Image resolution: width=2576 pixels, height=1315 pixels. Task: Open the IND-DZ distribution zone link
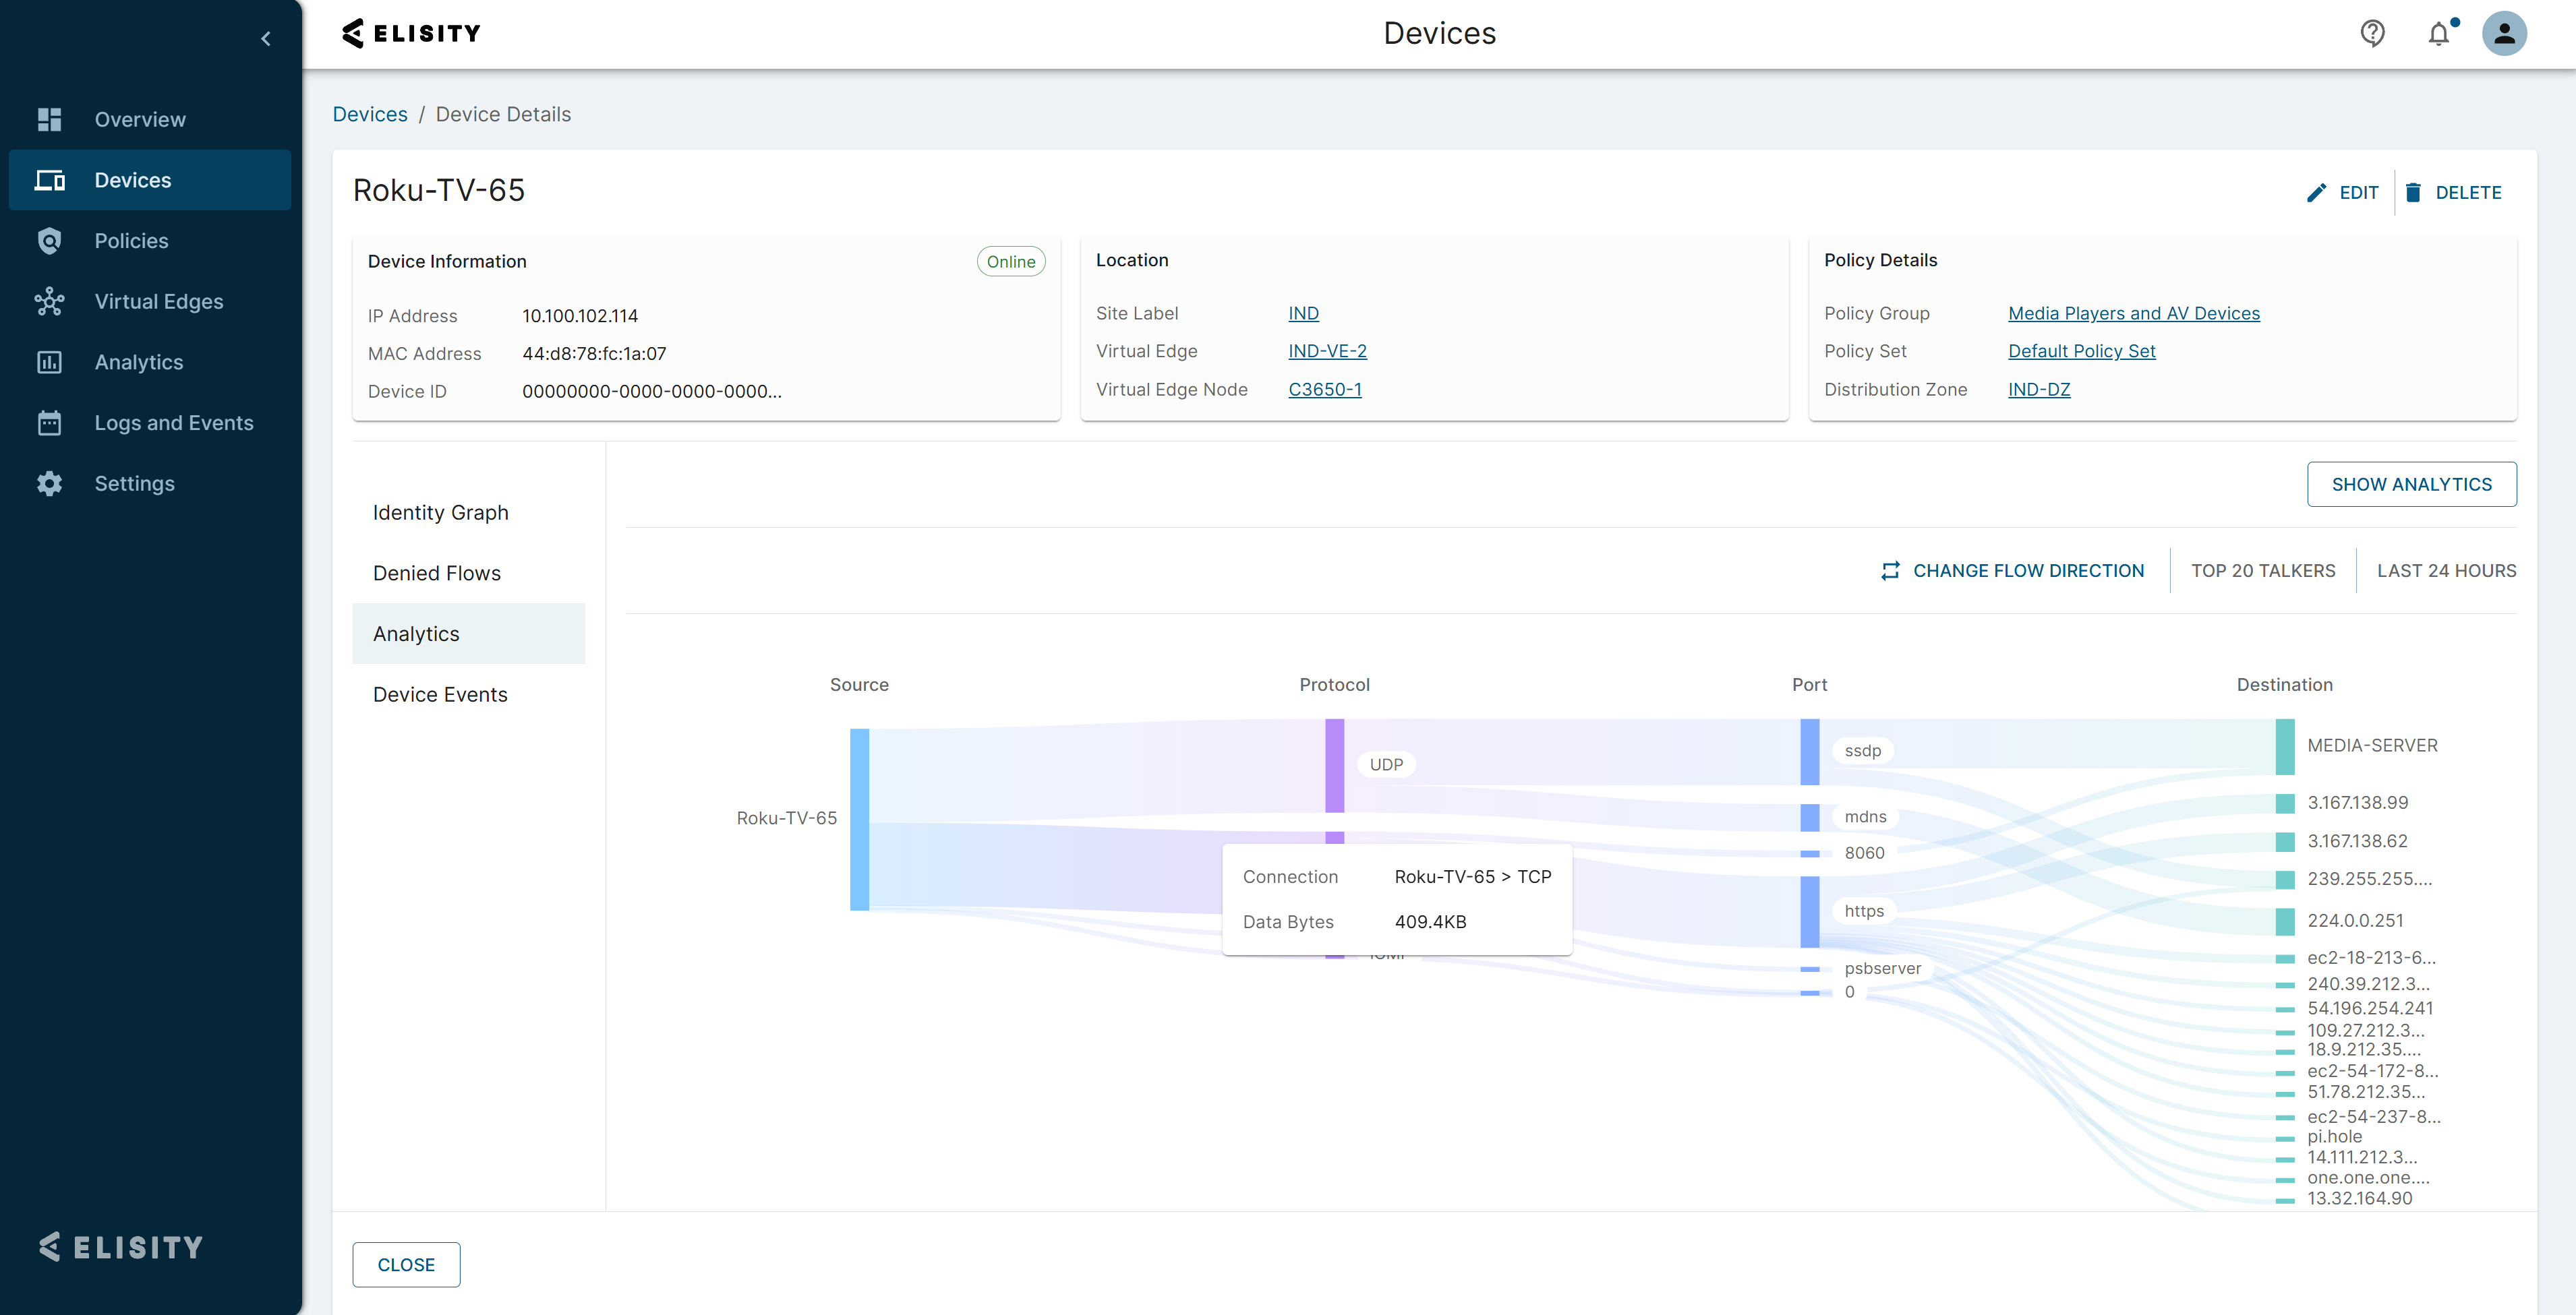point(2039,390)
